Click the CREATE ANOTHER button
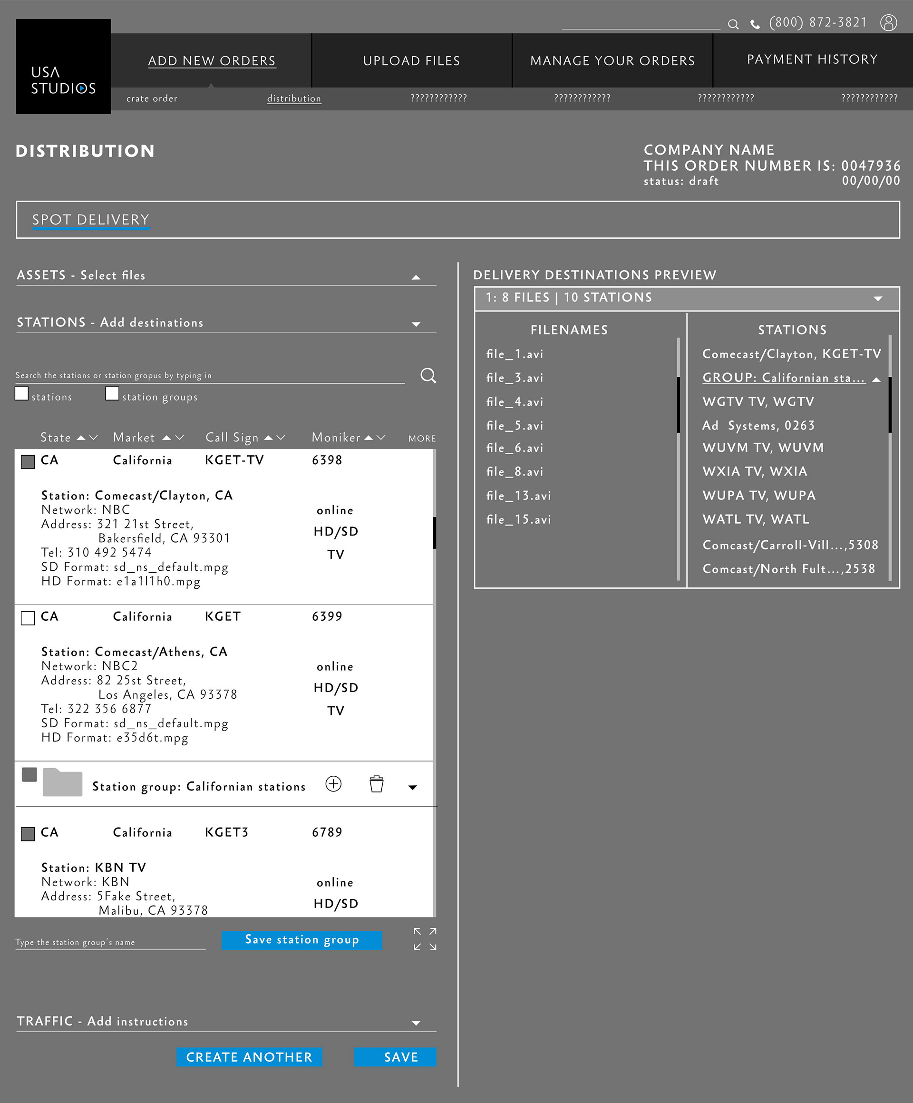The width and height of the screenshot is (913, 1103). click(x=249, y=1057)
